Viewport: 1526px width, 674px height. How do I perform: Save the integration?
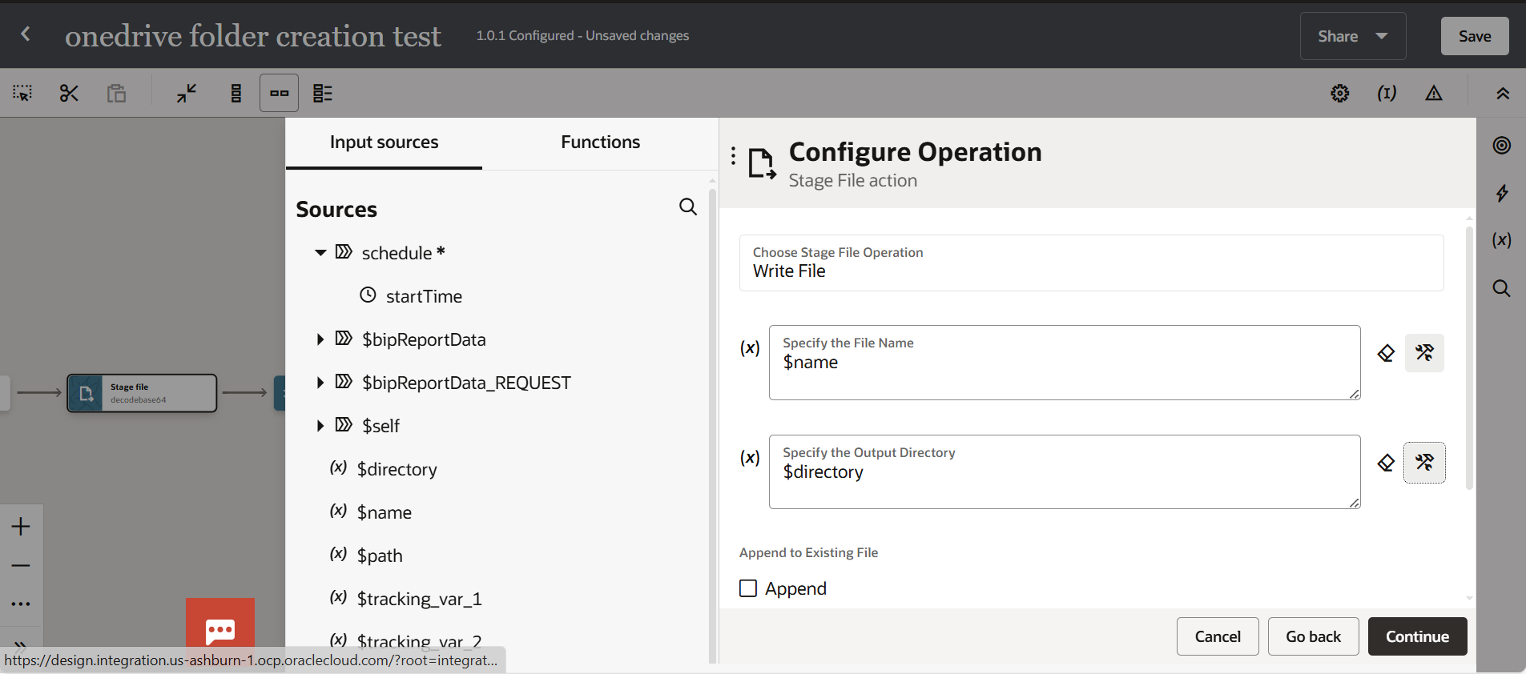(1475, 36)
